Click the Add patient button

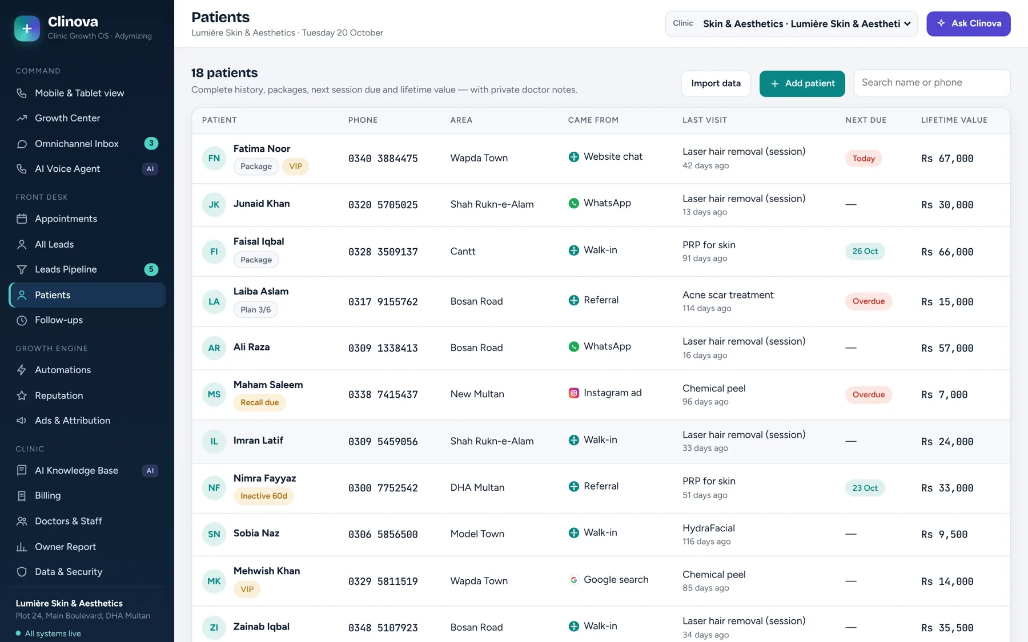click(802, 83)
